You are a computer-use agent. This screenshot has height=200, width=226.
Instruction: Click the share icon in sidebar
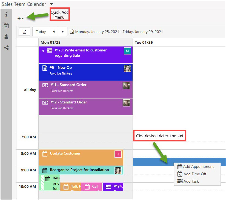[6, 48]
